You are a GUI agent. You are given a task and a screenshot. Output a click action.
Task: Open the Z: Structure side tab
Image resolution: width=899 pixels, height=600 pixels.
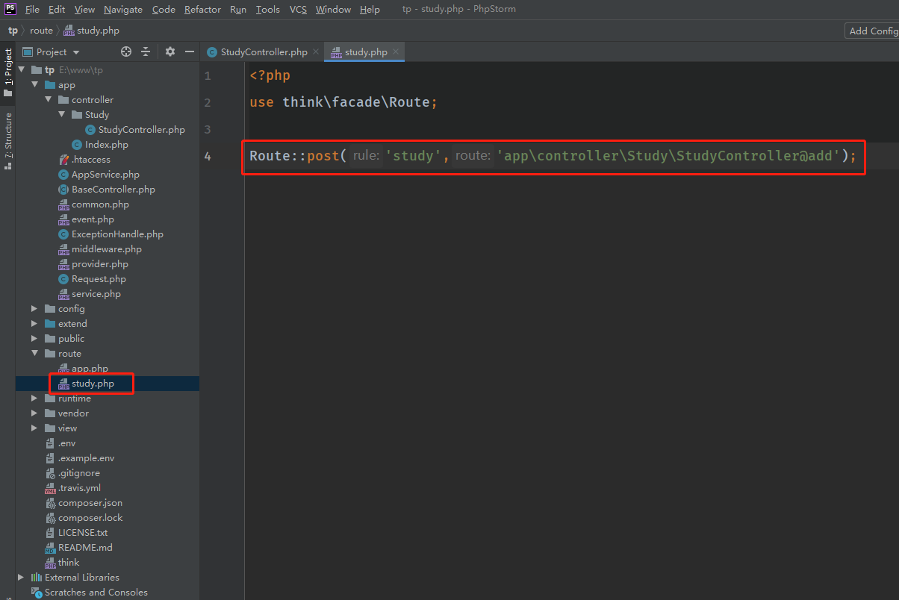[8, 141]
